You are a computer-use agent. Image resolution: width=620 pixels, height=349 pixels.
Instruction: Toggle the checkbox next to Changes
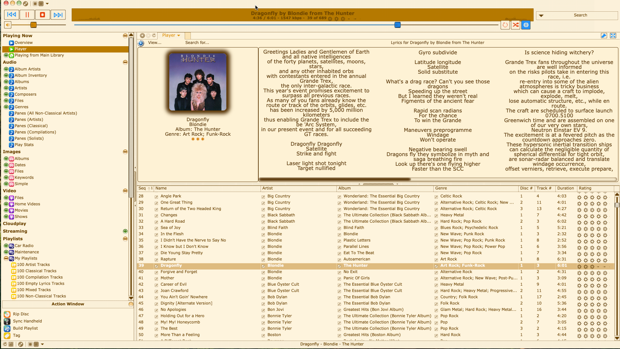(x=156, y=216)
